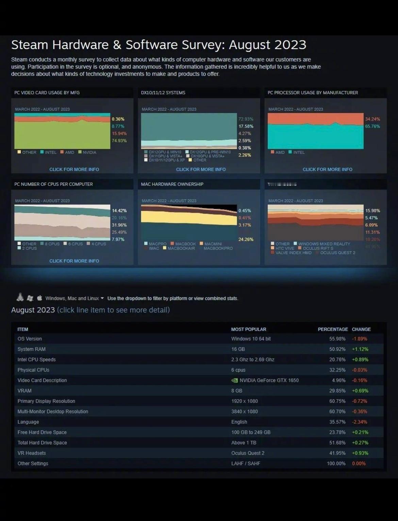Screen dimensions: 398x521
Task: Click the DX10/11/12 Systems chart graph
Action: point(189,131)
